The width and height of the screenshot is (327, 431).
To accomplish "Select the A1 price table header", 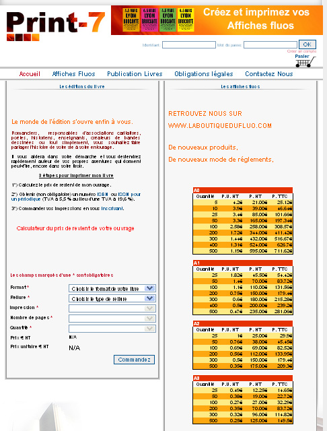I will point(243,263).
